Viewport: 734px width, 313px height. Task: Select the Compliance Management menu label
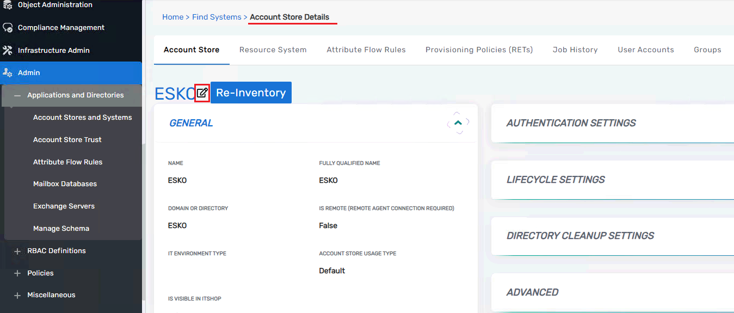coord(61,28)
